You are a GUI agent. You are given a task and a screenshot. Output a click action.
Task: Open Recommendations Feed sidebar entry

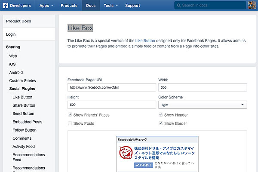29,157
